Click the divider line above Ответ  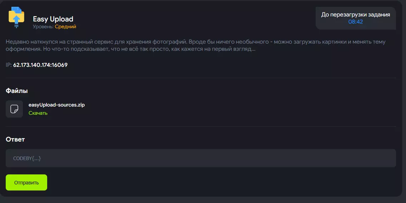[200, 127]
